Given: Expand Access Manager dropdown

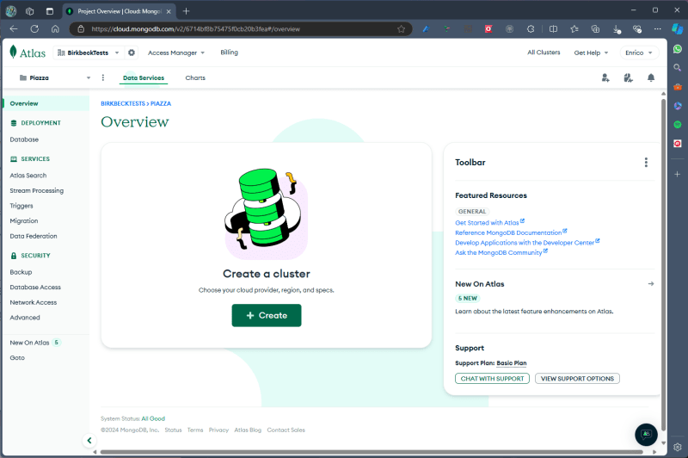Looking at the screenshot, I should pyautogui.click(x=176, y=53).
